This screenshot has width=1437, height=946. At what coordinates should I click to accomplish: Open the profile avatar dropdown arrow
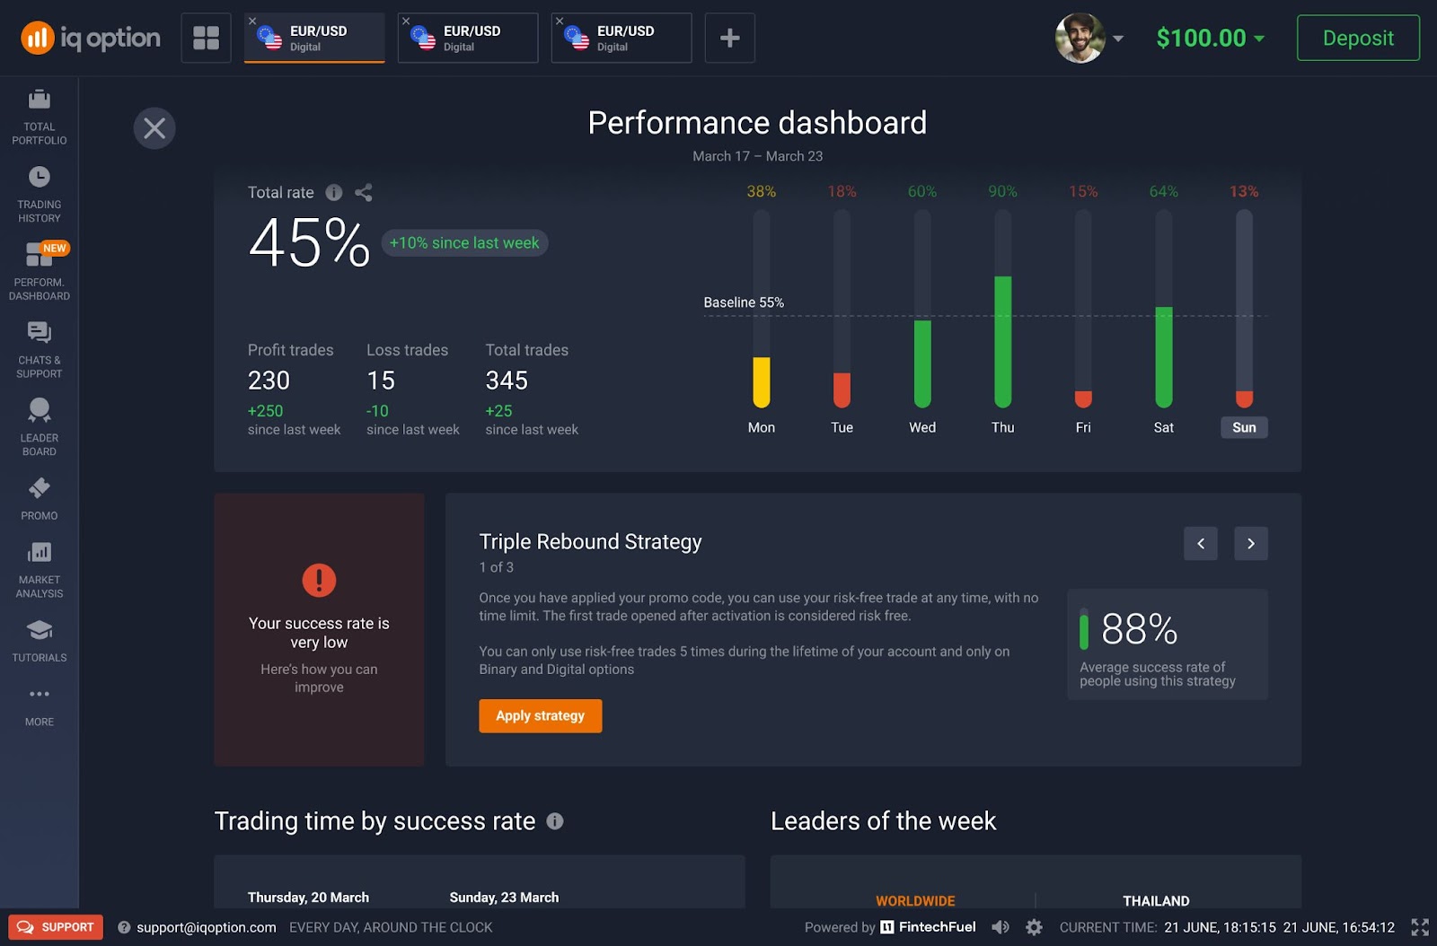click(x=1118, y=39)
